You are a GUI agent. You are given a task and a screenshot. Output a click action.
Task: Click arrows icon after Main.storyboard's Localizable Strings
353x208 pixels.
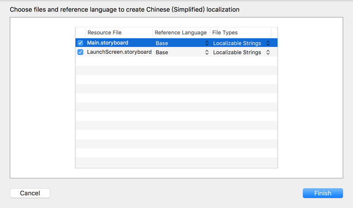[x=268, y=43]
